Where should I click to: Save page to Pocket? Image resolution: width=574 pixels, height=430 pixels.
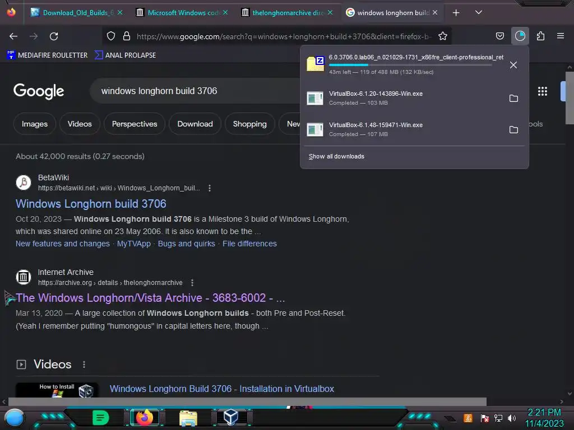(499, 36)
